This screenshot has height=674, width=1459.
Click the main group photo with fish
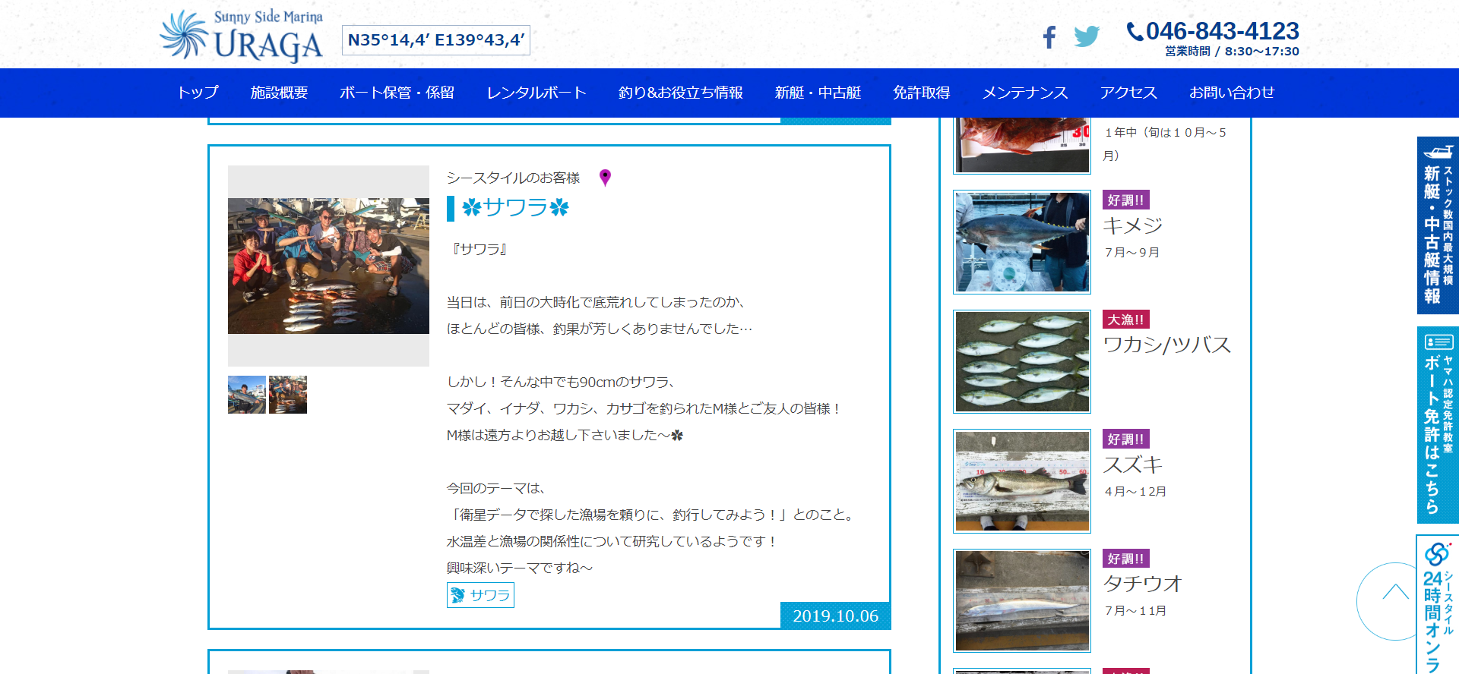pyautogui.click(x=328, y=266)
